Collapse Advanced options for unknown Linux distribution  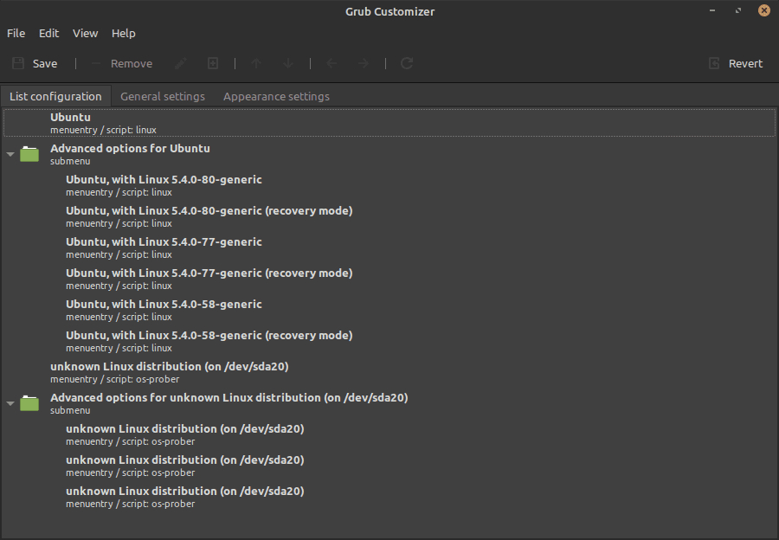[10, 403]
